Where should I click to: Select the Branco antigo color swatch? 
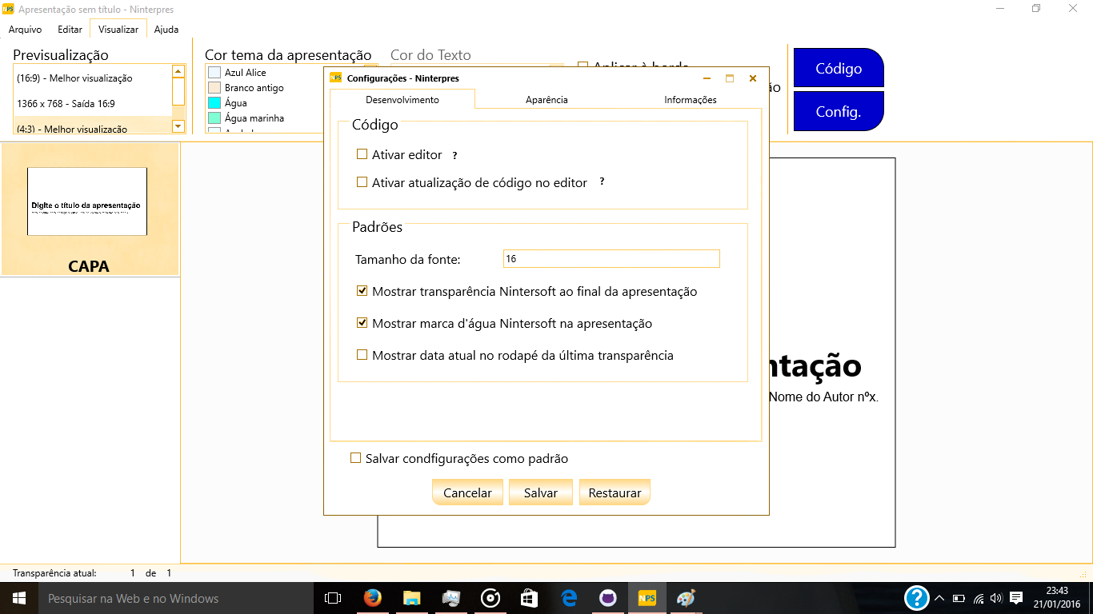tap(214, 88)
